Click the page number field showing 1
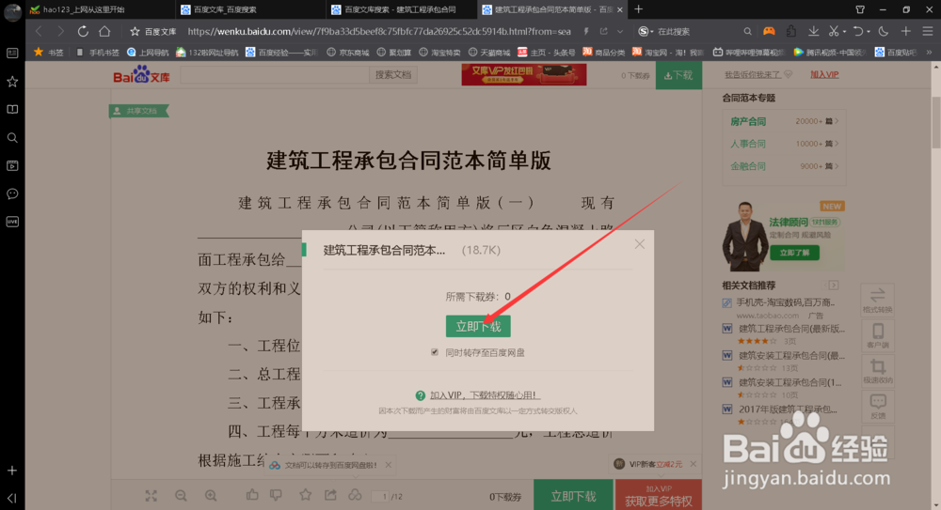 380,496
